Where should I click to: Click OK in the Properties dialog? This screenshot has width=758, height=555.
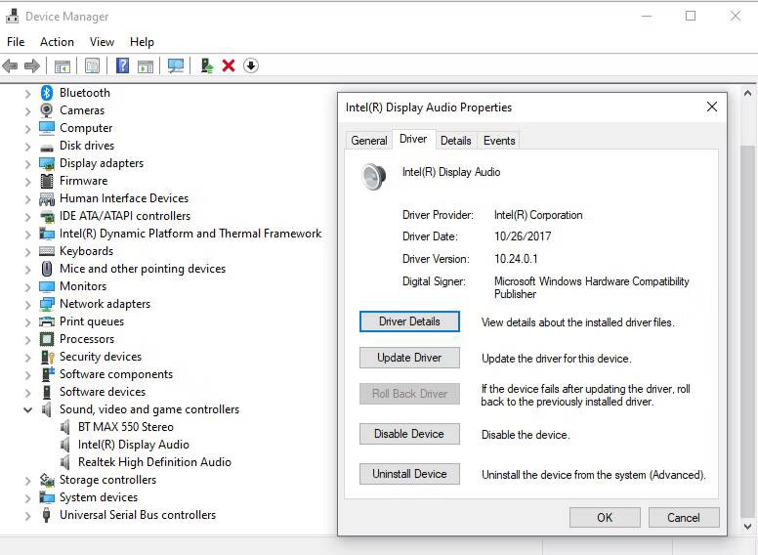tap(605, 518)
